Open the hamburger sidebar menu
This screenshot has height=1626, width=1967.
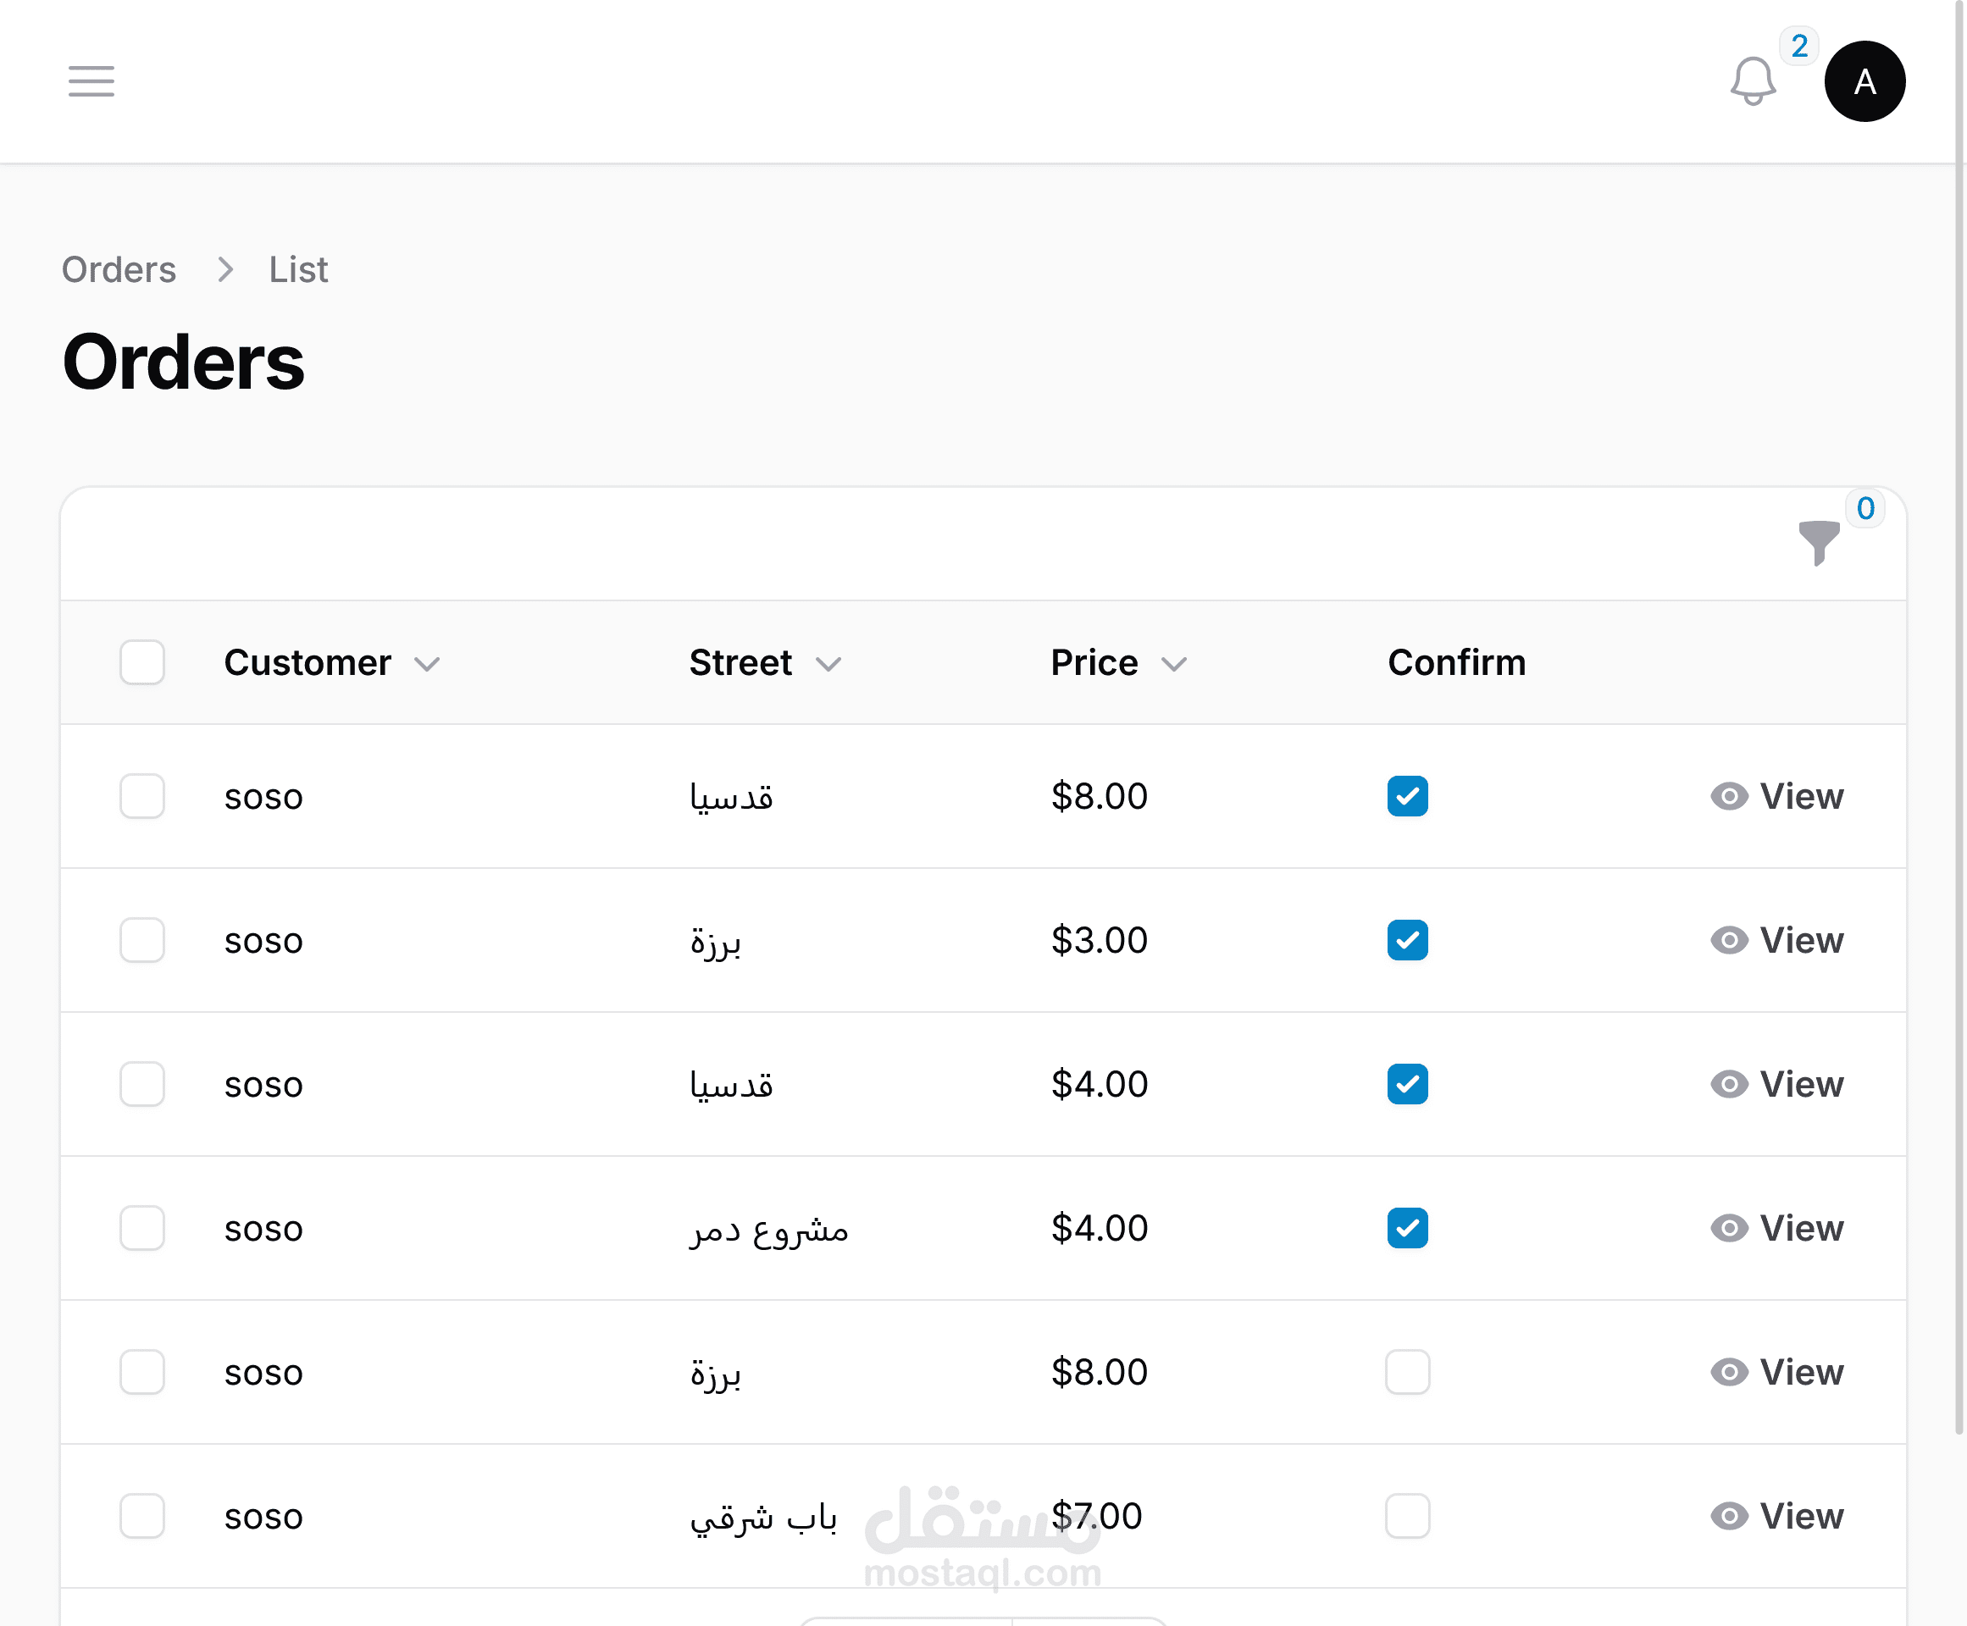(91, 81)
